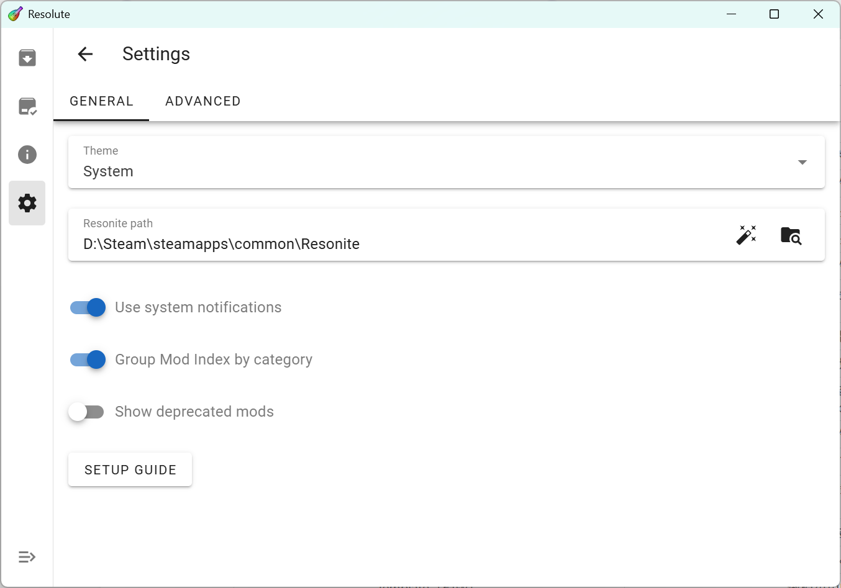
Task: Auto-detect Resonite path with magic wand
Action: [x=746, y=235]
